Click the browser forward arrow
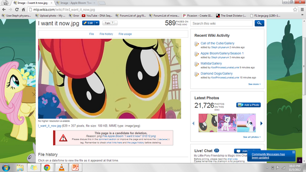 11,10
